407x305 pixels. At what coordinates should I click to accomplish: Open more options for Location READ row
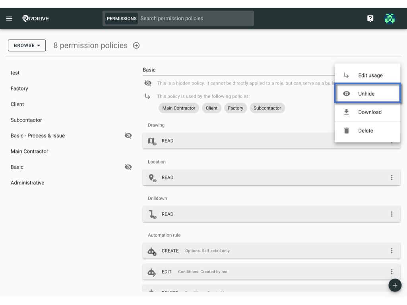tap(391, 178)
